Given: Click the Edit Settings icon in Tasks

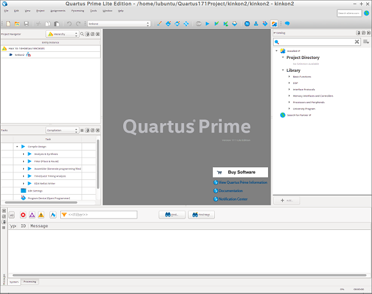Looking at the screenshot, I should [23, 191].
